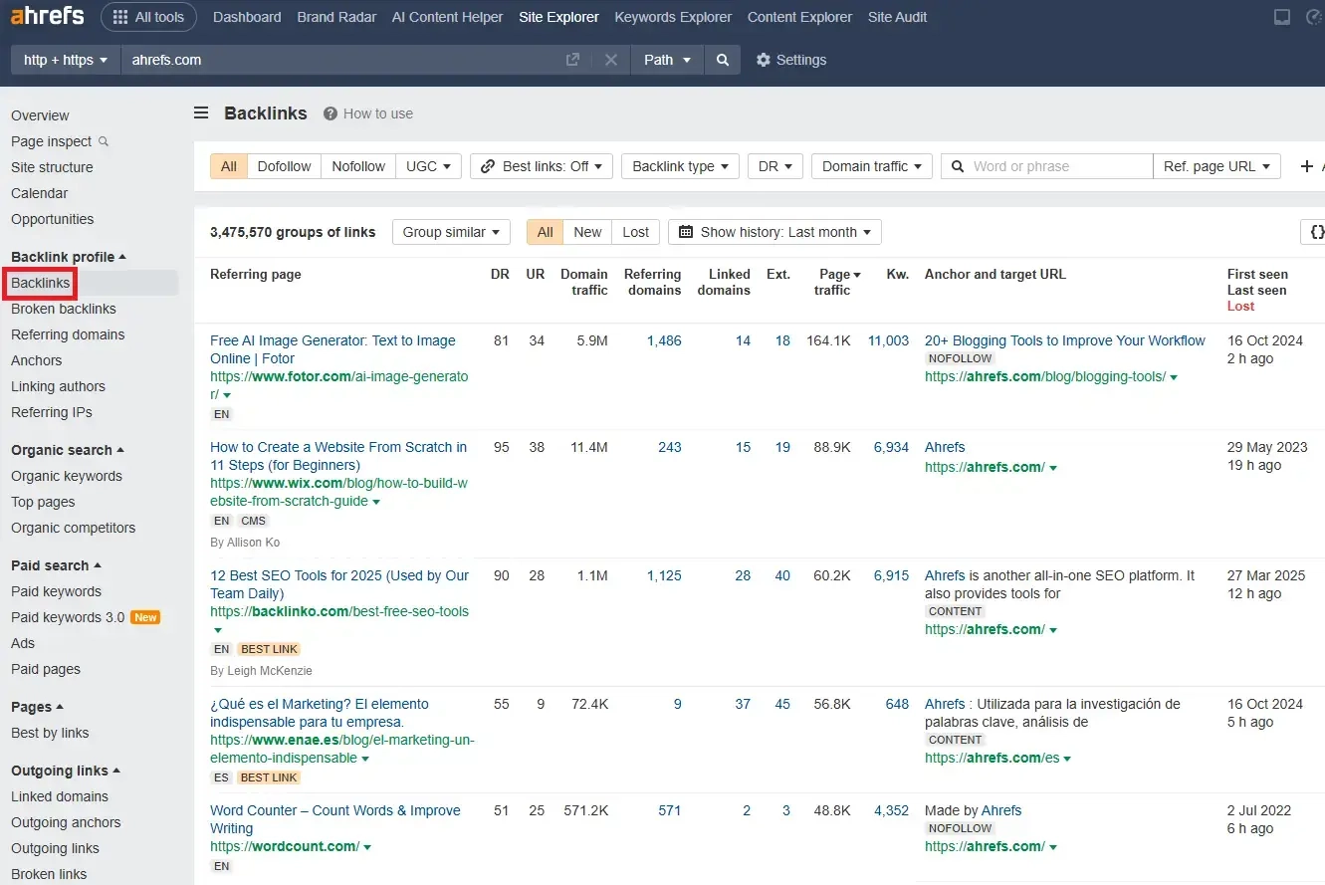Screen dimensions: 1325x885
Task: Switch to the Lost links toggle
Action: pyautogui.click(x=635, y=232)
